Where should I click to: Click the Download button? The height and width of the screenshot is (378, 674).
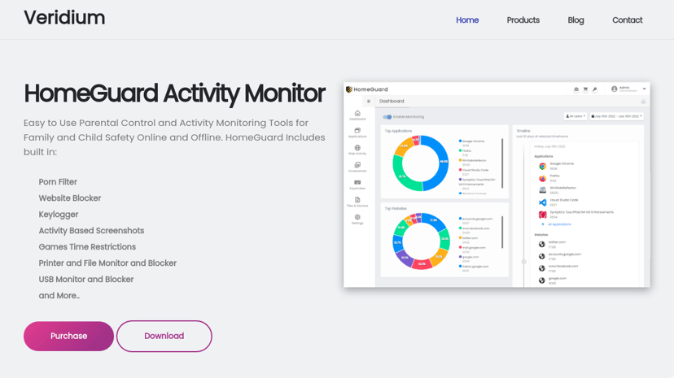pos(164,336)
